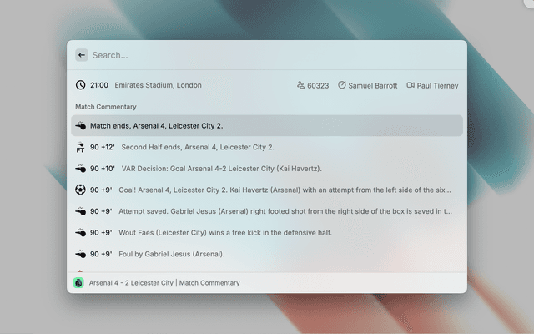
Task: Click the full-time FT icon
Action: pyautogui.click(x=81, y=147)
